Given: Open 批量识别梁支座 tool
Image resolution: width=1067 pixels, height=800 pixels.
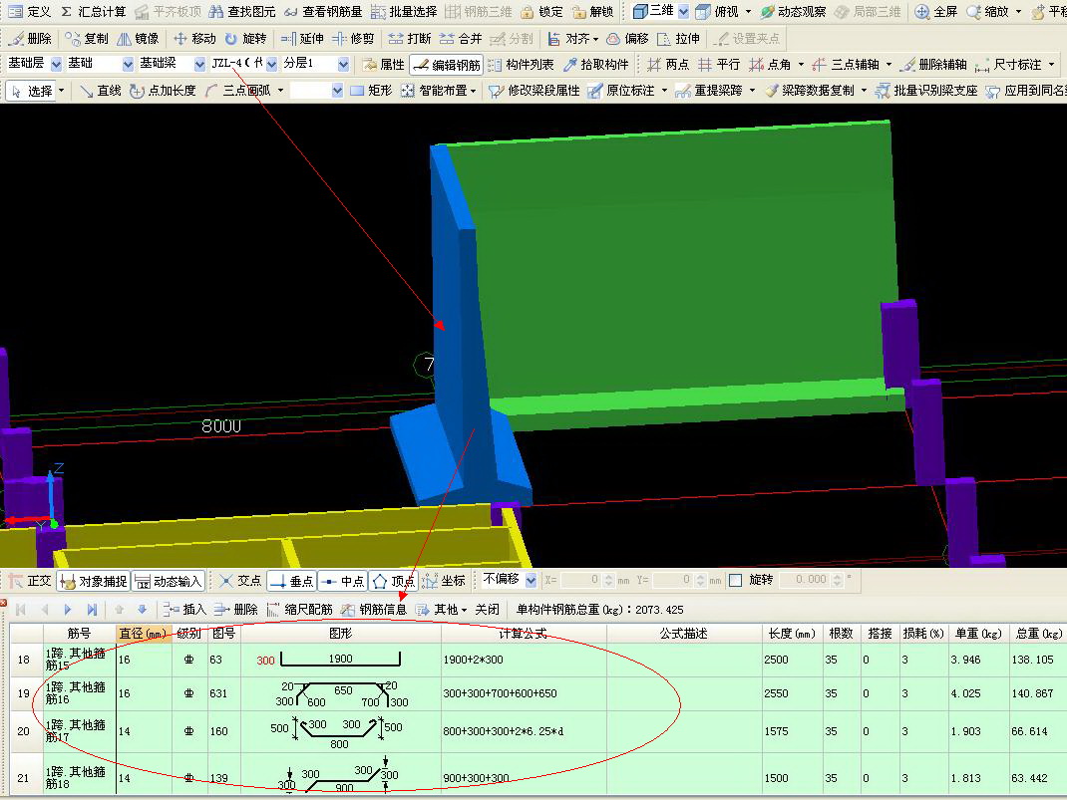Looking at the screenshot, I should [926, 91].
